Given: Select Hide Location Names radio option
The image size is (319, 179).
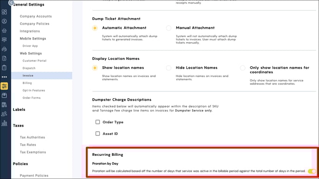Looking at the screenshot, I should pos(168,68).
